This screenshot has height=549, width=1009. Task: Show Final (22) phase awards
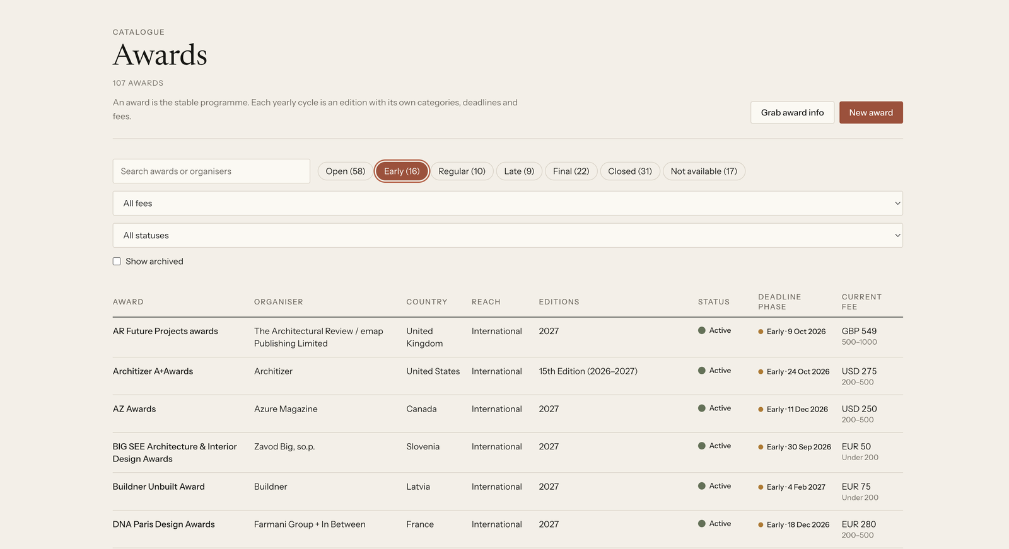[571, 171]
